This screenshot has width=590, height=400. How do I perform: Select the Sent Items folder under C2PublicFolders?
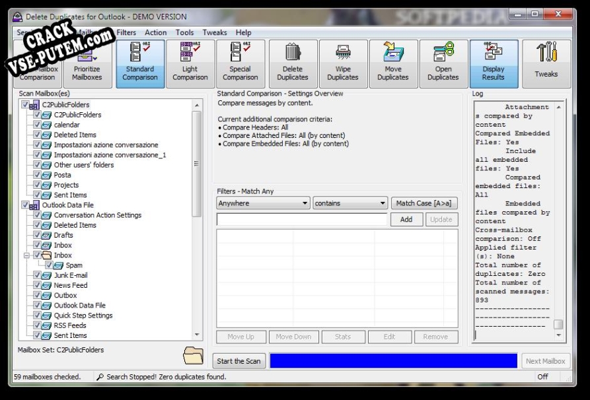tap(70, 195)
